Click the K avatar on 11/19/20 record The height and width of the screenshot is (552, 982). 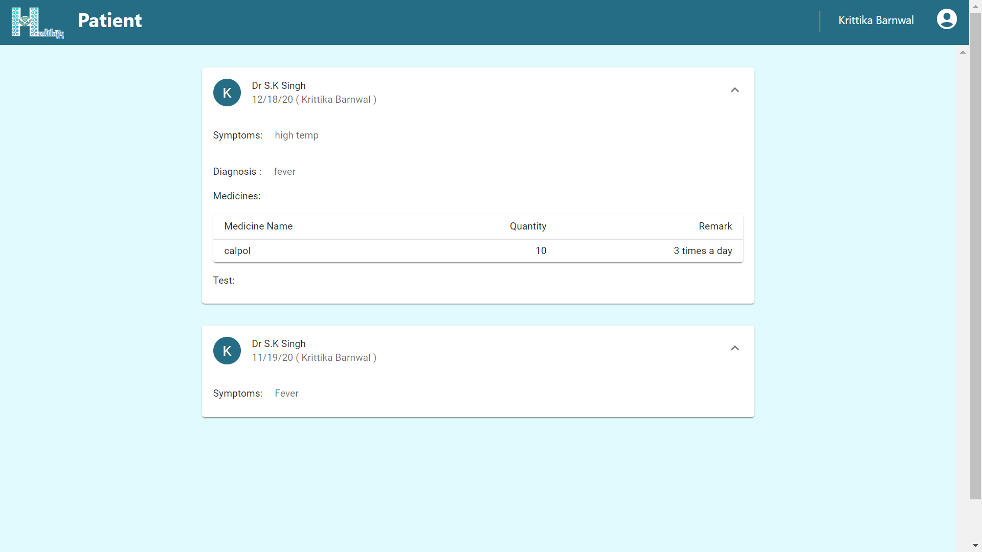point(227,351)
